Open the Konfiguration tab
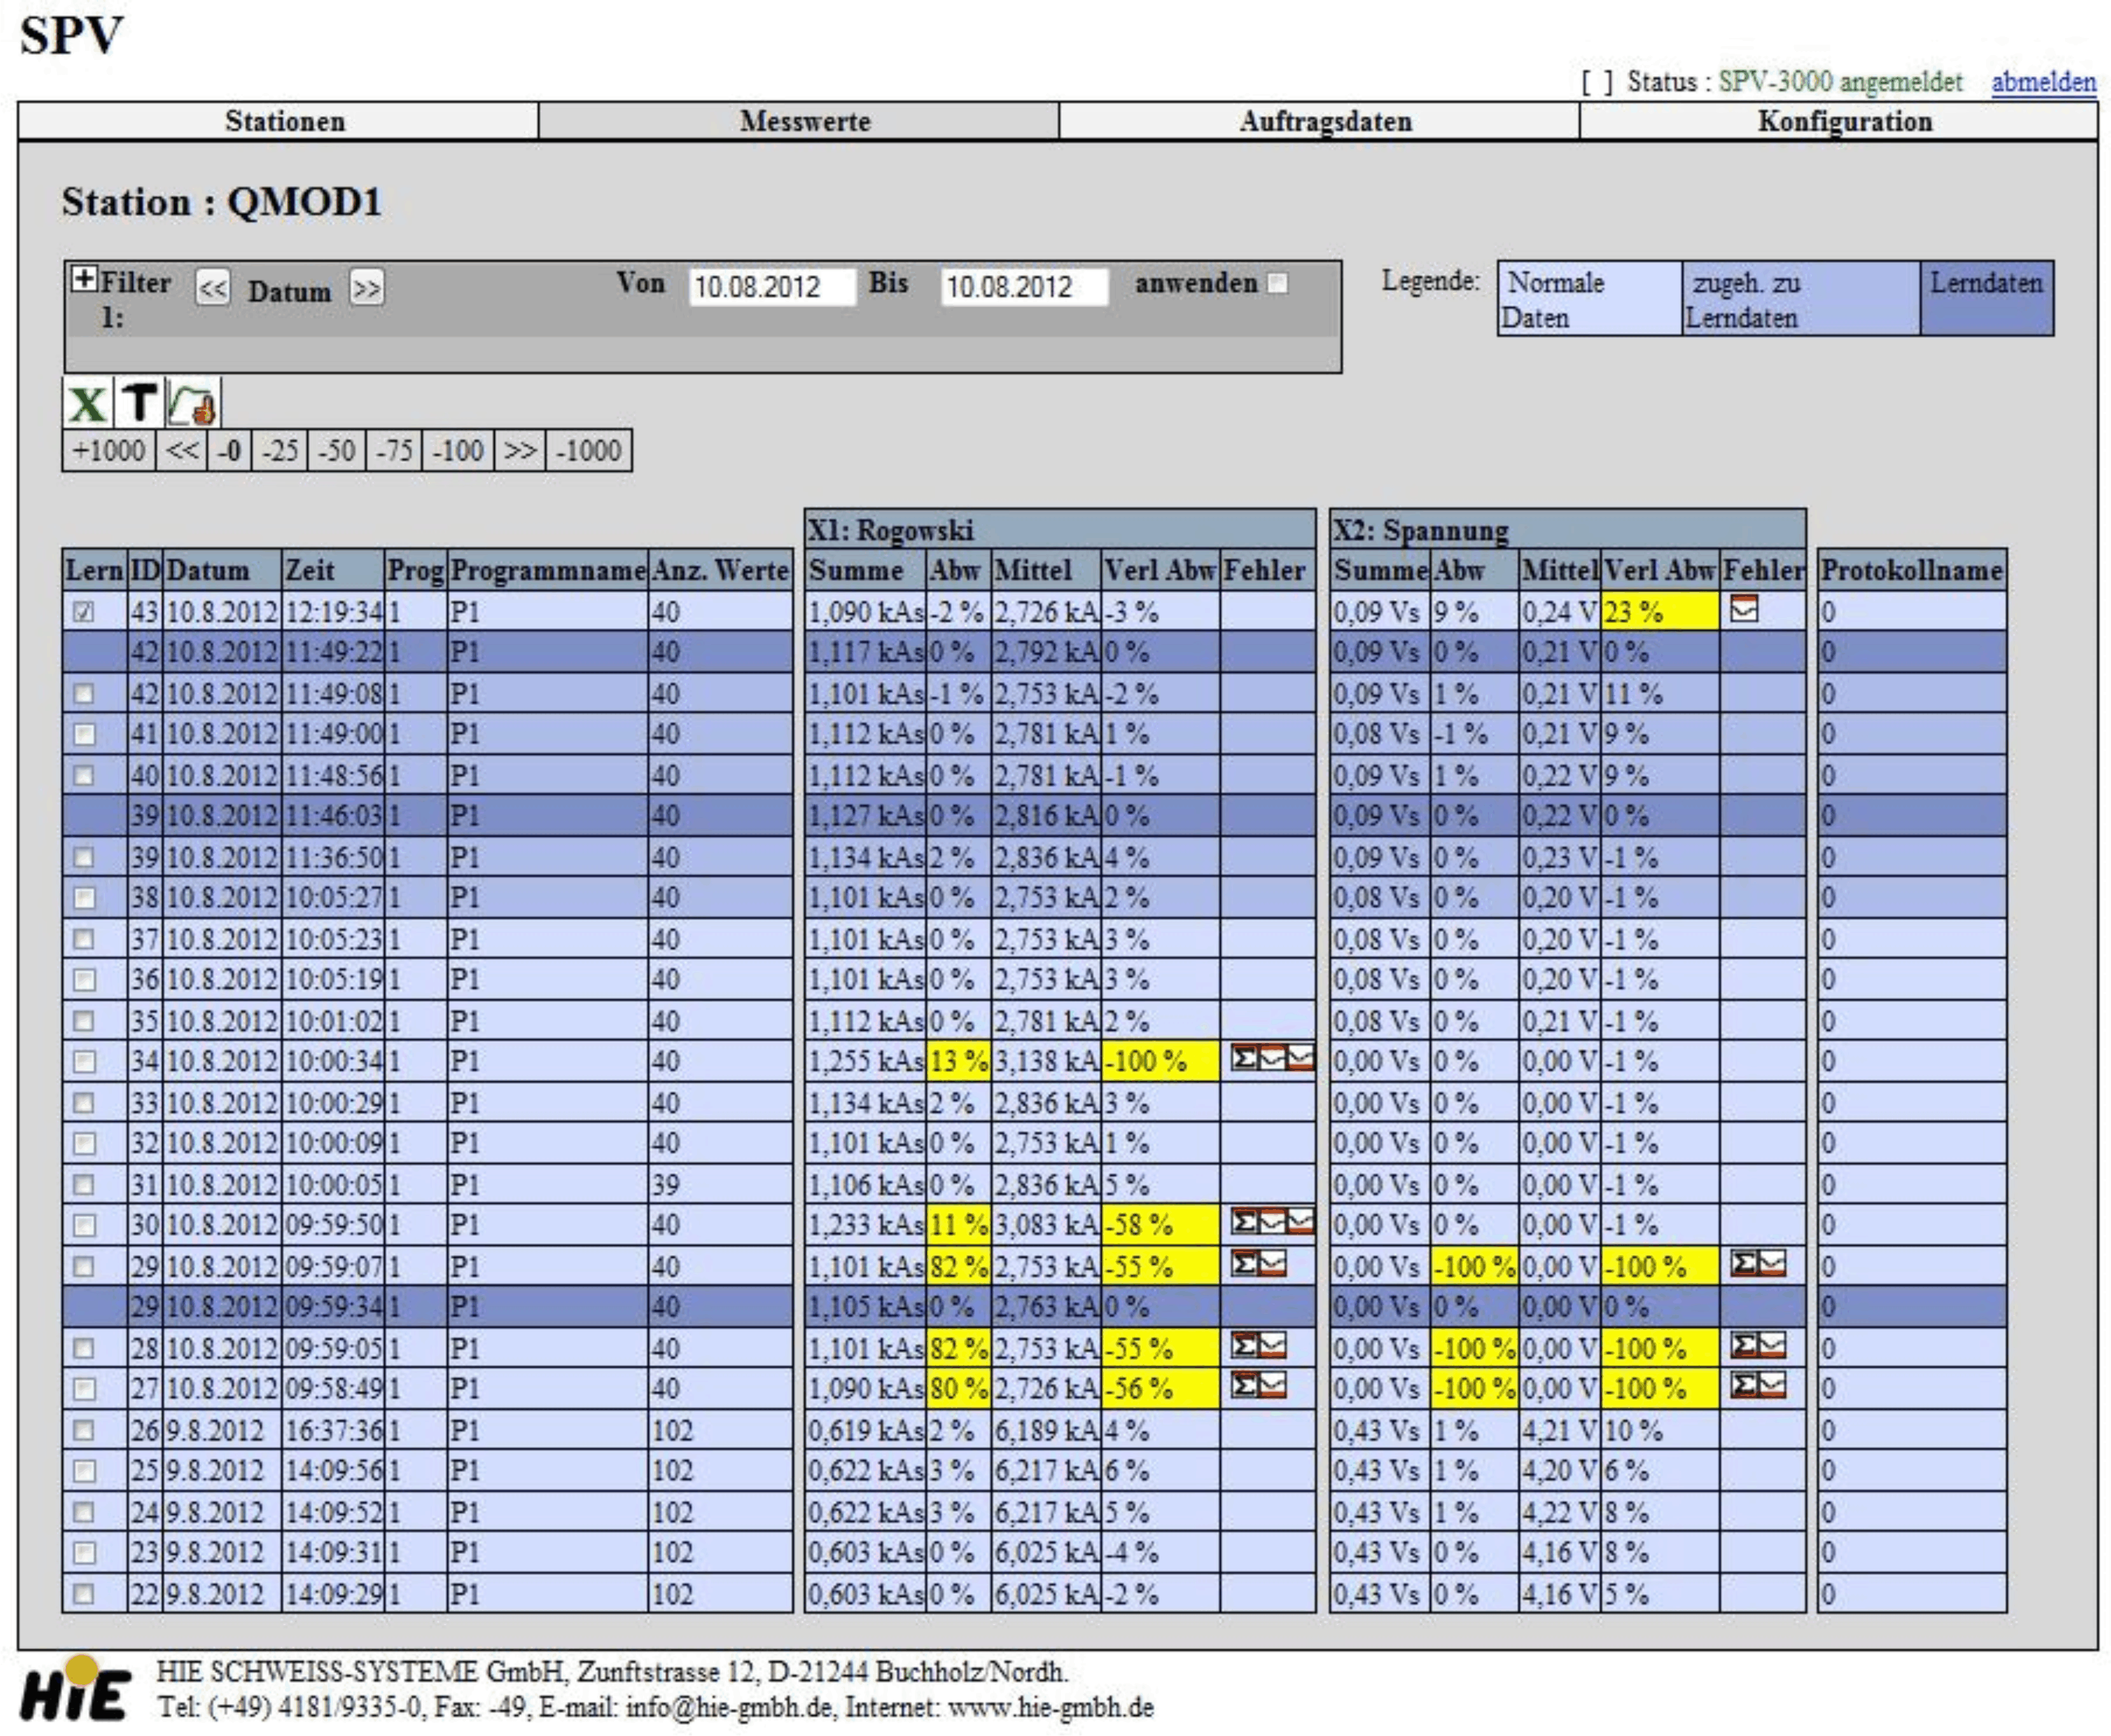2111x1736 pixels. 1844,121
